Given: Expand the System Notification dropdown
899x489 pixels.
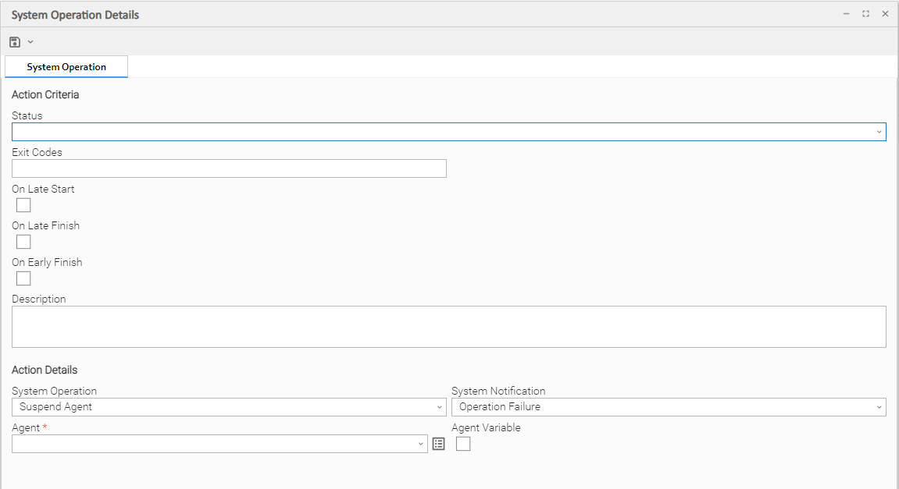Looking at the screenshot, I should (879, 407).
